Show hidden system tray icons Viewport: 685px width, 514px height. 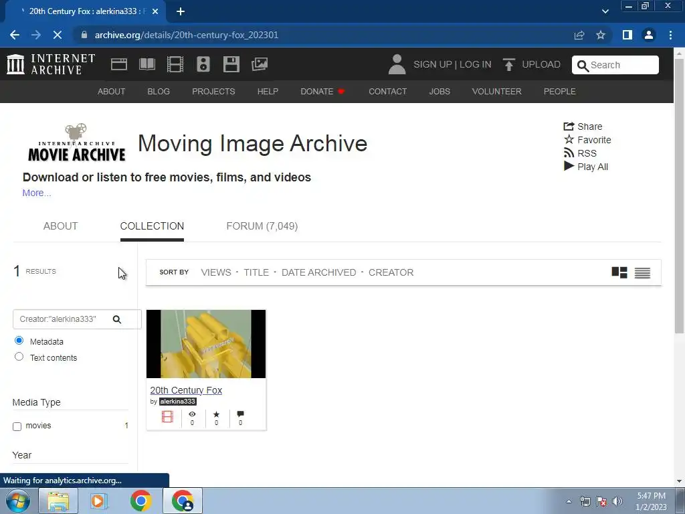569,501
